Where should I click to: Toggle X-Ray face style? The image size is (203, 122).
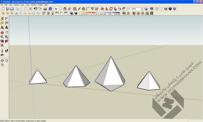click(152, 9)
